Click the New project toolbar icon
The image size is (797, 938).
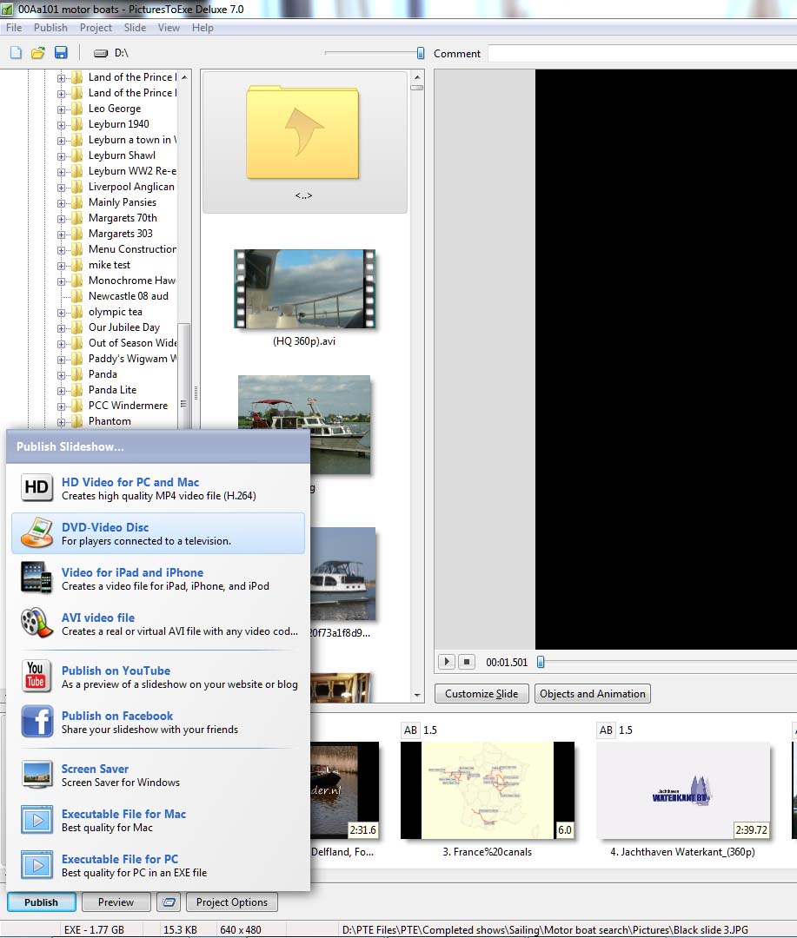pyautogui.click(x=16, y=53)
